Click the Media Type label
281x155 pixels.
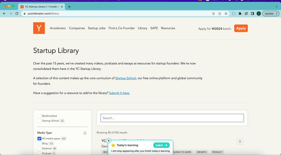44,133
